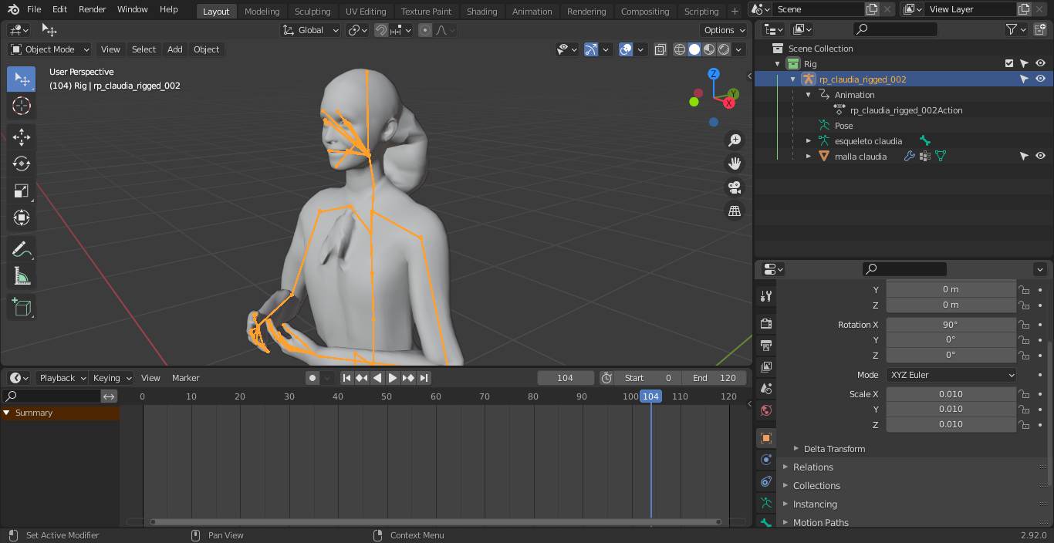Jump to the timeline start frame

(x=347, y=378)
